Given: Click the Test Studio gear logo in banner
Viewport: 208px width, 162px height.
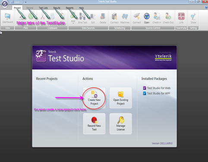Looking at the screenshot, I should [41, 56].
